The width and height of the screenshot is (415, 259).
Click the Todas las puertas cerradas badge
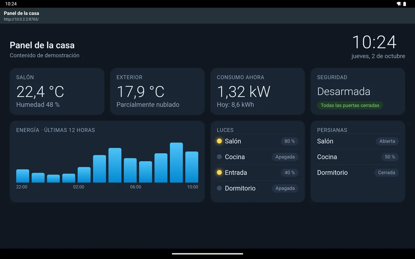pyautogui.click(x=350, y=105)
